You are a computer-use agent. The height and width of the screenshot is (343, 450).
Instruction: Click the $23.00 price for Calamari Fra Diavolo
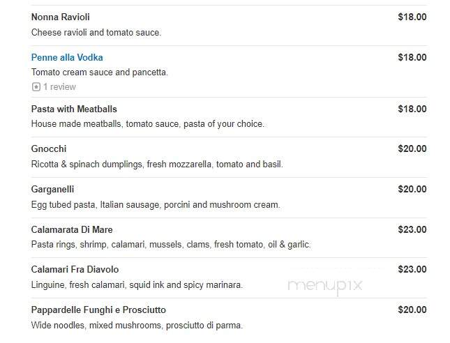pyautogui.click(x=412, y=269)
